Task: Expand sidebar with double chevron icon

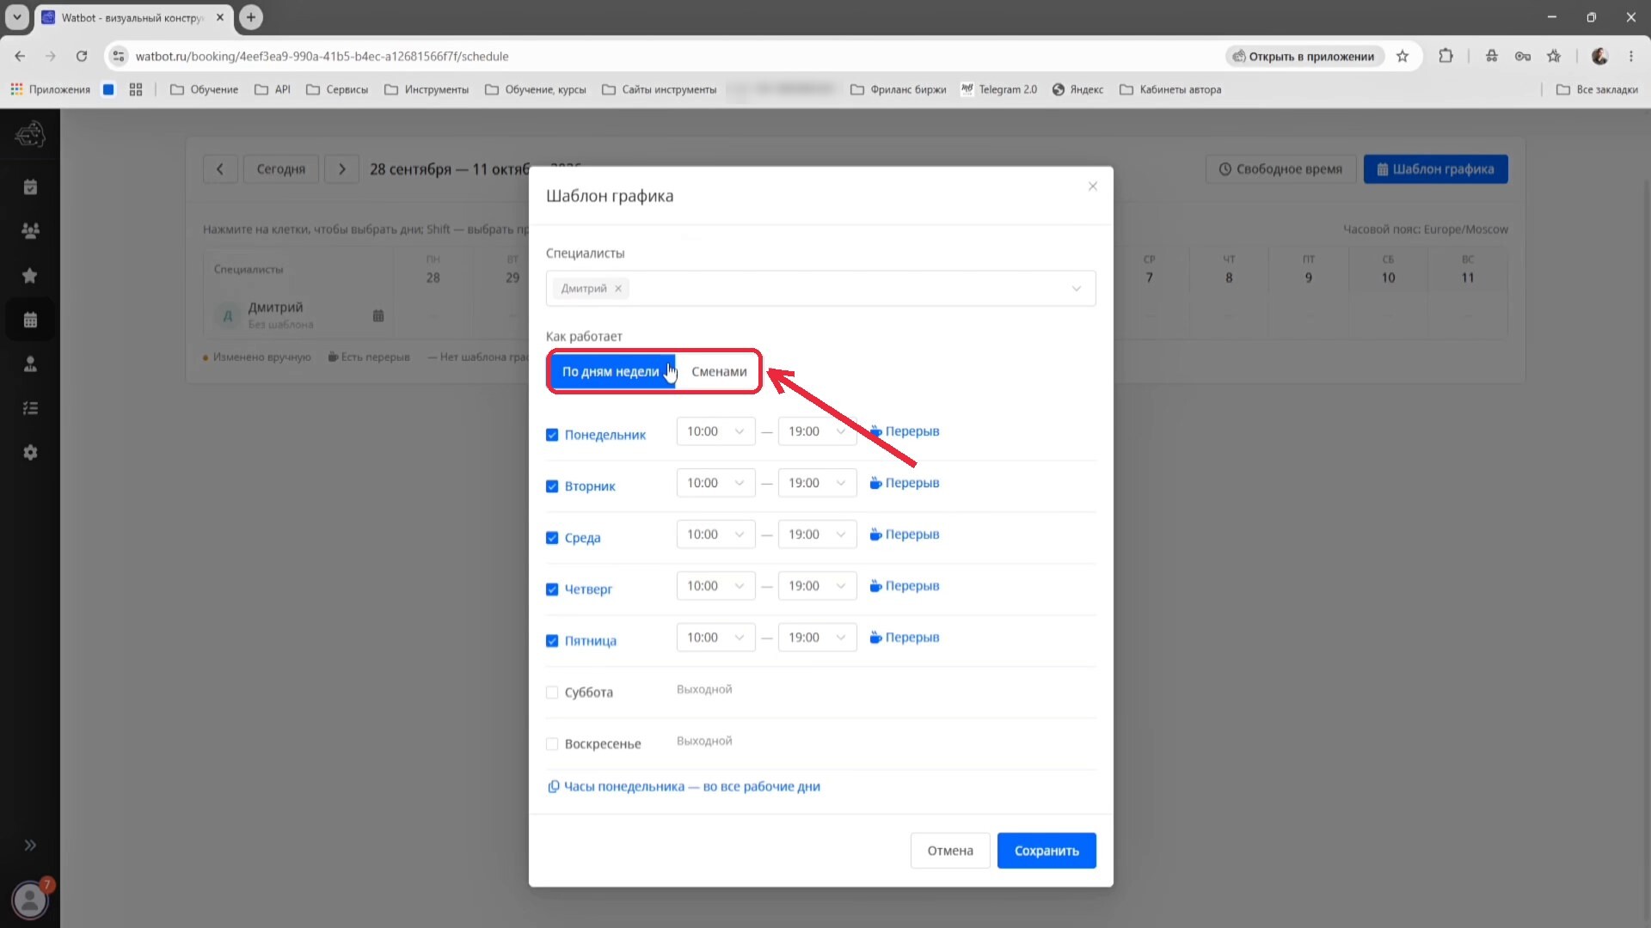Action: click(x=30, y=845)
